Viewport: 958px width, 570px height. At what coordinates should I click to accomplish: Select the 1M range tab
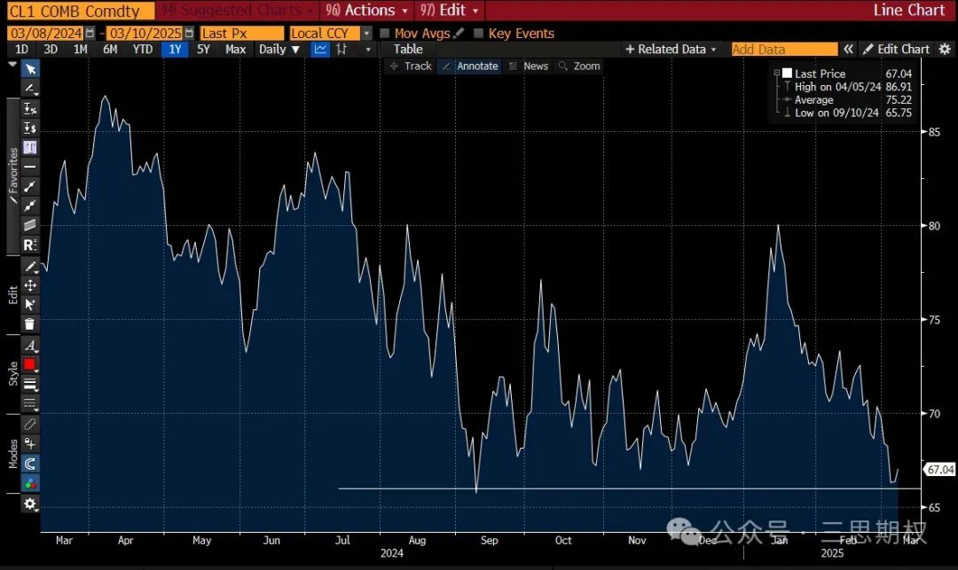80,50
